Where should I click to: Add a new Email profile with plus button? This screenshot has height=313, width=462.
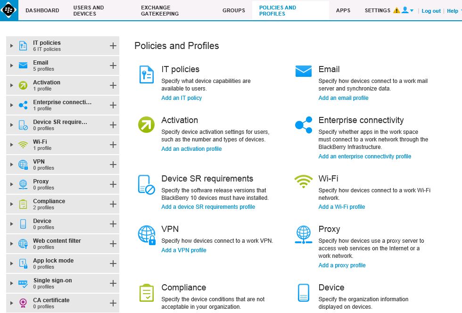tap(113, 66)
